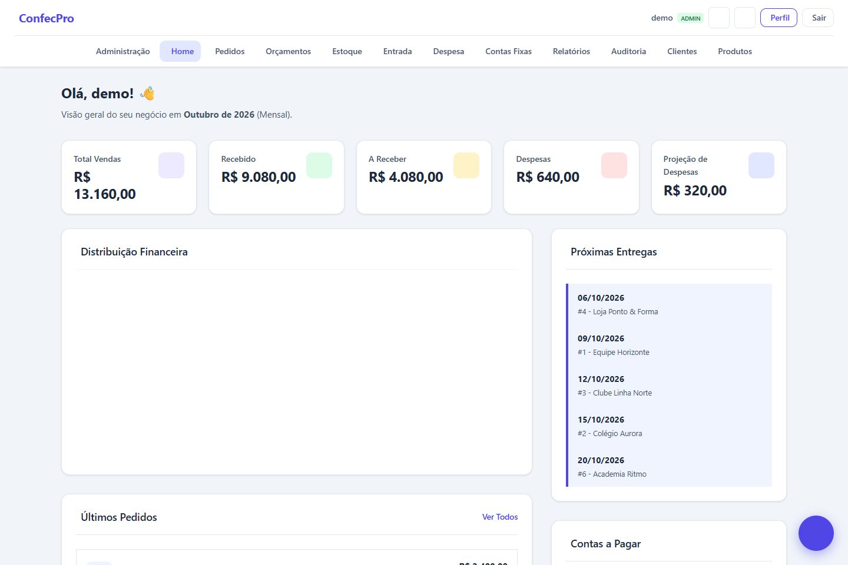This screenshot has width=848, height=565.
Task: Open the Entrada page
Action: click(x=397, y=51)
